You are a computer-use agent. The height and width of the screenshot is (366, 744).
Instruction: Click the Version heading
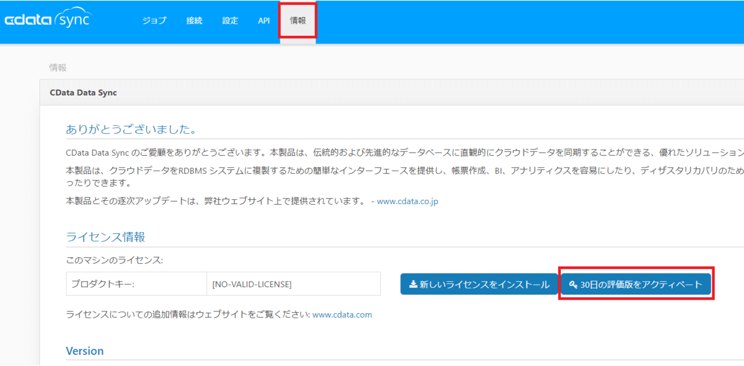[85, 351]
